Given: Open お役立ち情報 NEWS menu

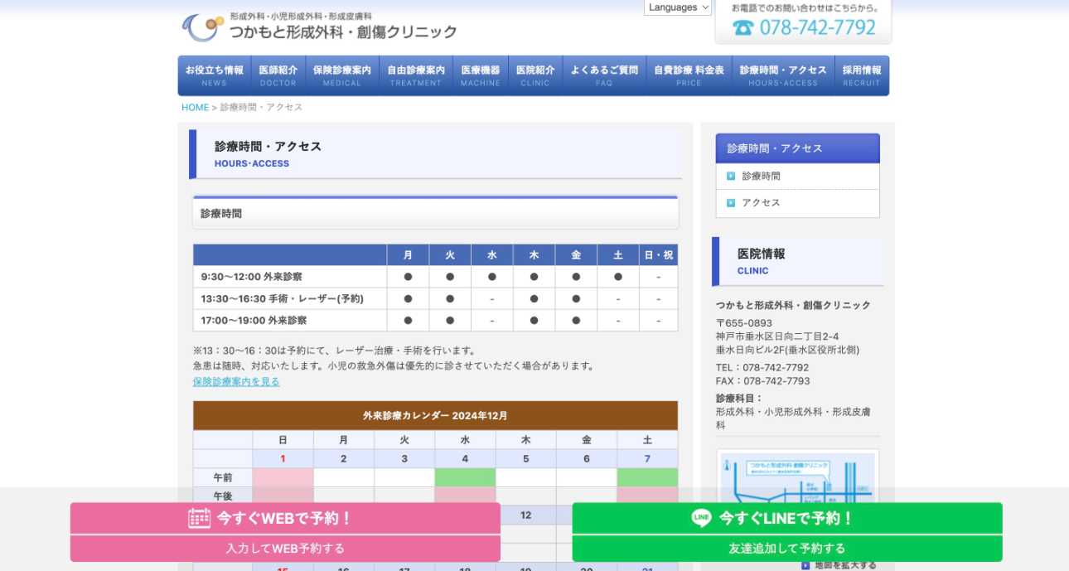Looking at the screenshot, I should pyautogui.click(x=214, y=75).
